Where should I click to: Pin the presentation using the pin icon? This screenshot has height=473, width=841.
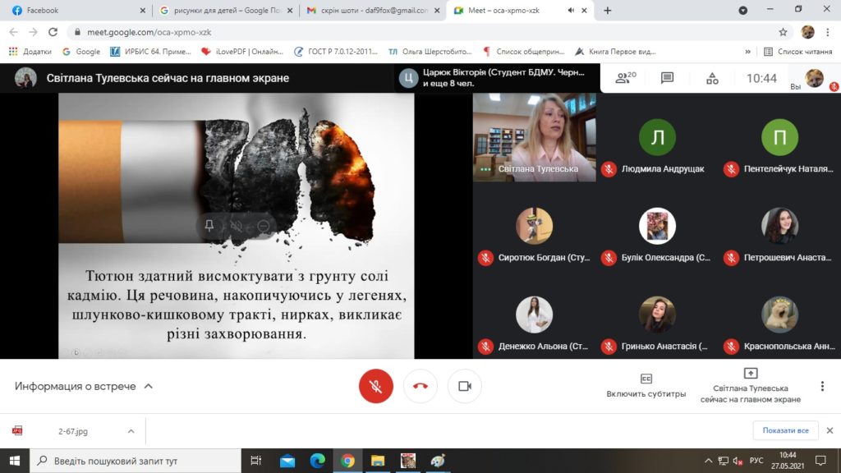point(209,226)
